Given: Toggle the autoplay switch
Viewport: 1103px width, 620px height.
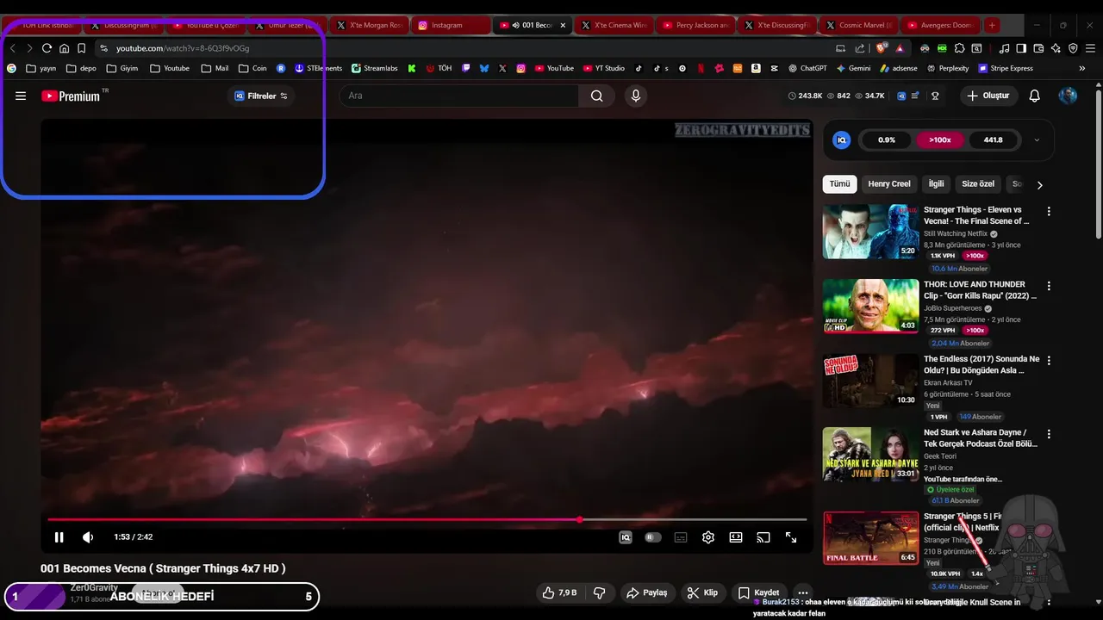Looking at the screenshot, I should (653, 537).
